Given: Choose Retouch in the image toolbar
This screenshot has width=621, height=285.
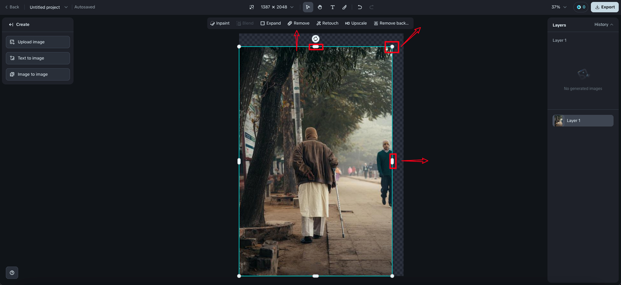Looking at the screenshot, I should (x=327, y=23).
